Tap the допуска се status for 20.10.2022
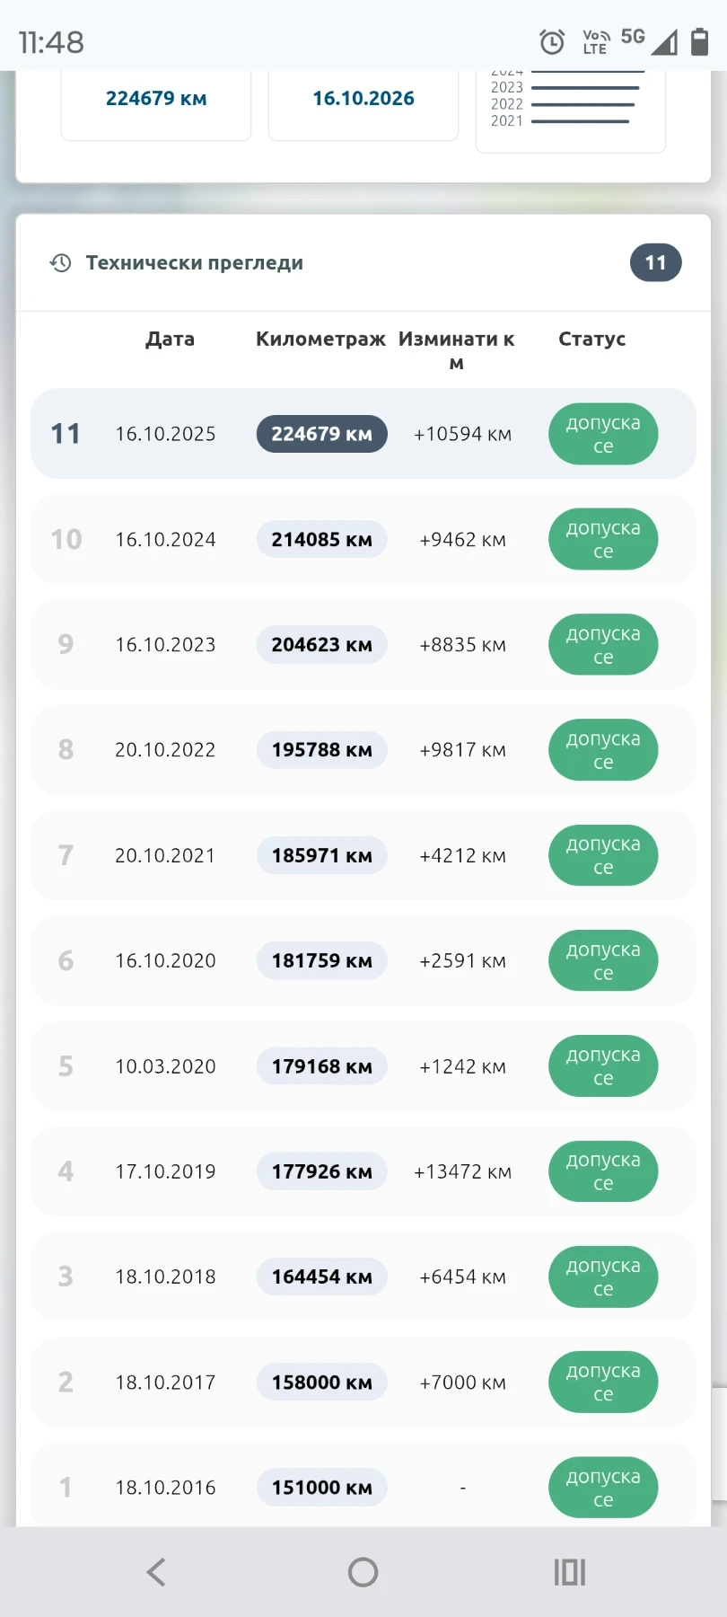This screenshot has width=727, height=1617. coord(603,750)
